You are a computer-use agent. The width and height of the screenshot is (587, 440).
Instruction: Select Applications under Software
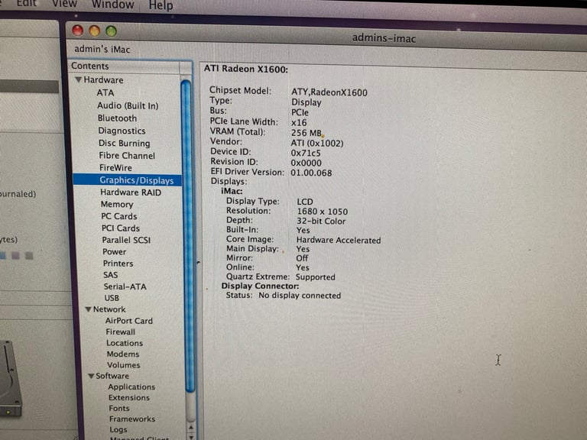tap(131, 387)
